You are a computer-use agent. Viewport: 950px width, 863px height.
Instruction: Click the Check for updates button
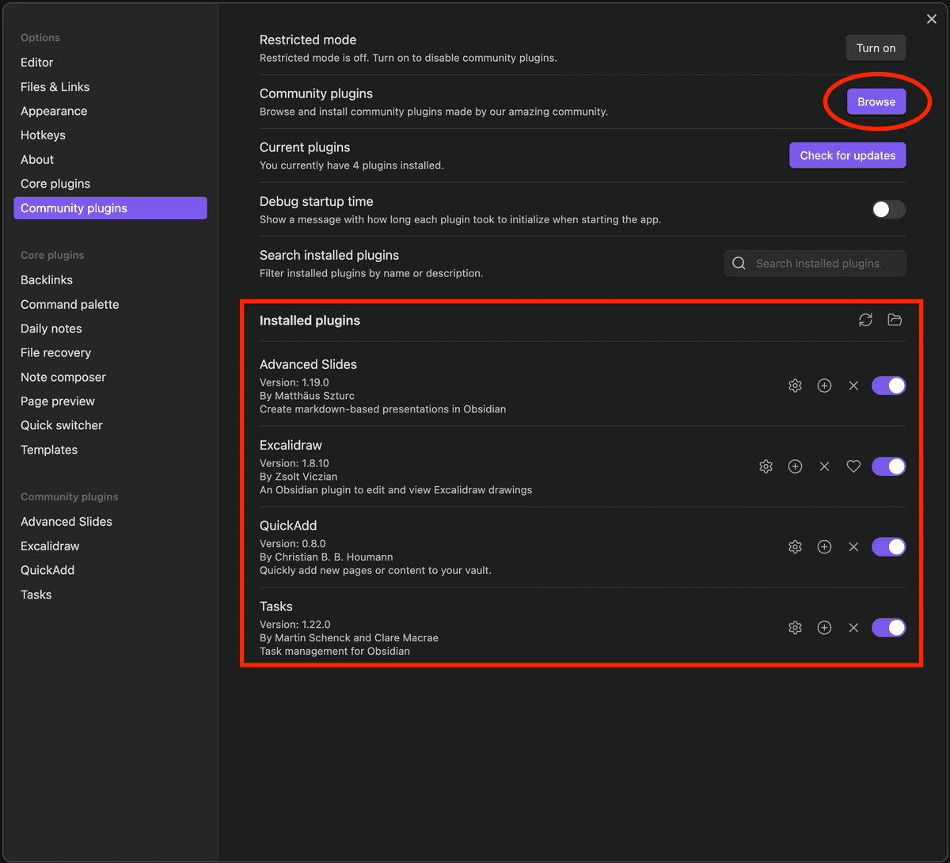click(847, 156)
